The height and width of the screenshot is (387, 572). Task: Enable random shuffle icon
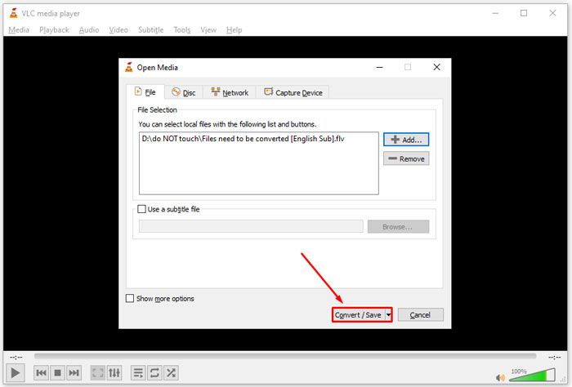171,373
